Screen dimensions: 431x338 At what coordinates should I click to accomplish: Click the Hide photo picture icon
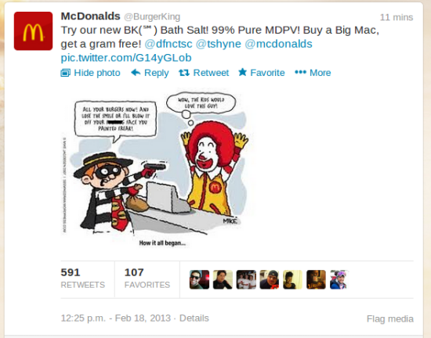click(x=65, y=73)
